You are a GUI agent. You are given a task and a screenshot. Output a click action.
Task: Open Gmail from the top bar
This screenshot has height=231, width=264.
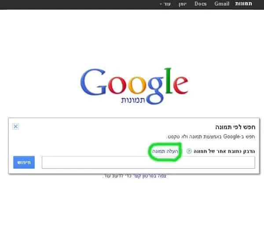222,4
